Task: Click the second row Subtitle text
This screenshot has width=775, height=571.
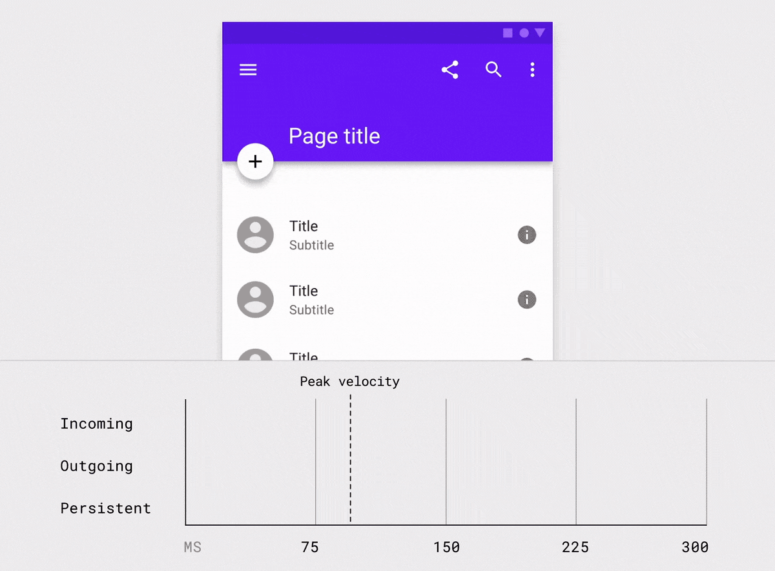Action: coord(311,309)
